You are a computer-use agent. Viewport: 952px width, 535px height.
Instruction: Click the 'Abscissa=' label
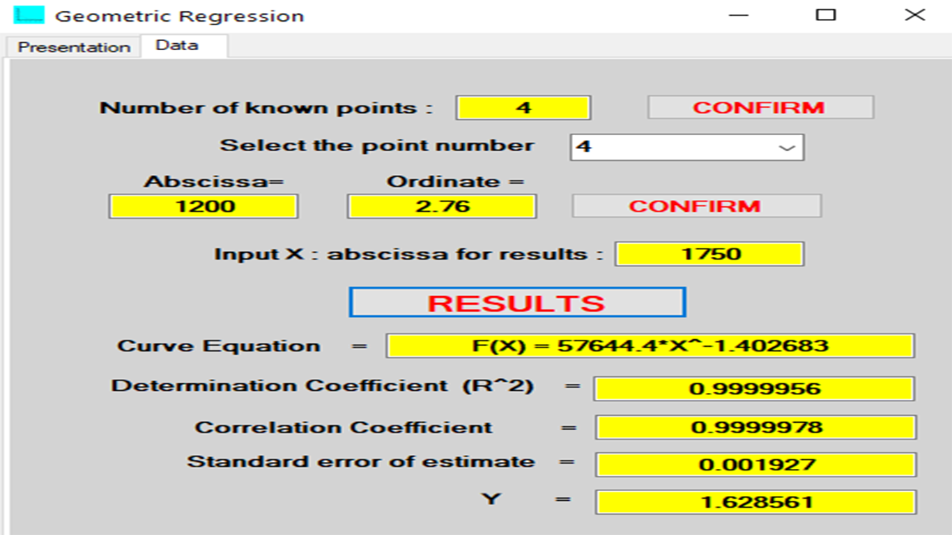[x=214, y=182]
